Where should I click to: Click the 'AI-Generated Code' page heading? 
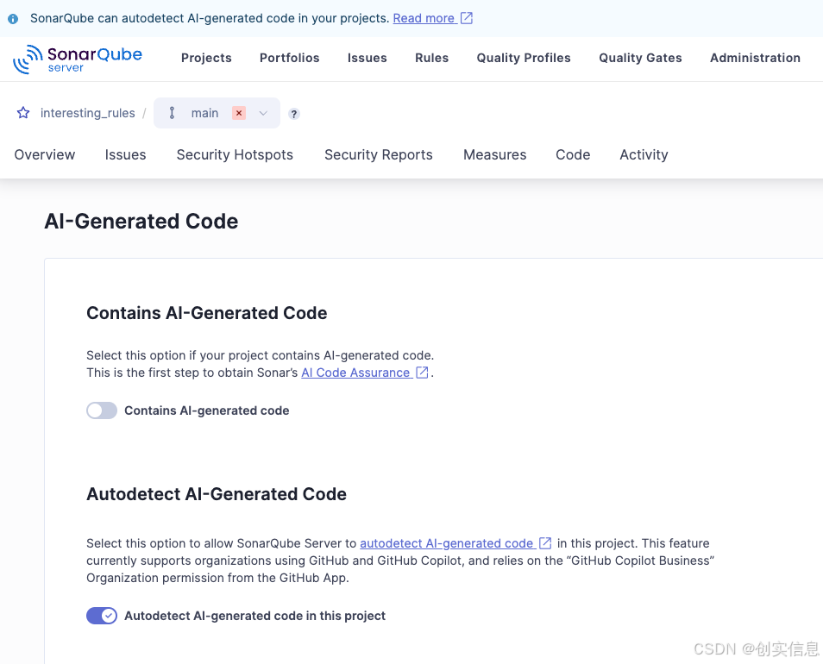[141, 221]
